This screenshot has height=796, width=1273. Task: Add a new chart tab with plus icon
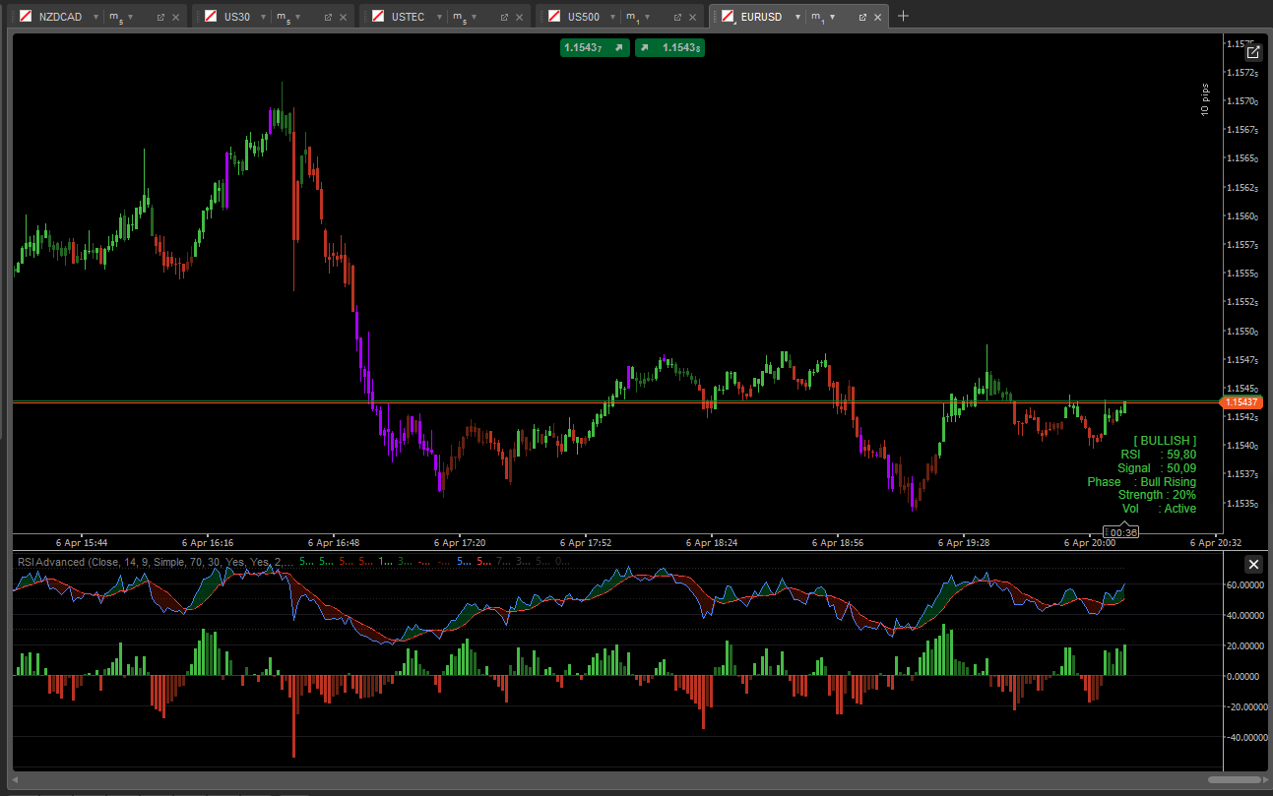pos(904,16)
